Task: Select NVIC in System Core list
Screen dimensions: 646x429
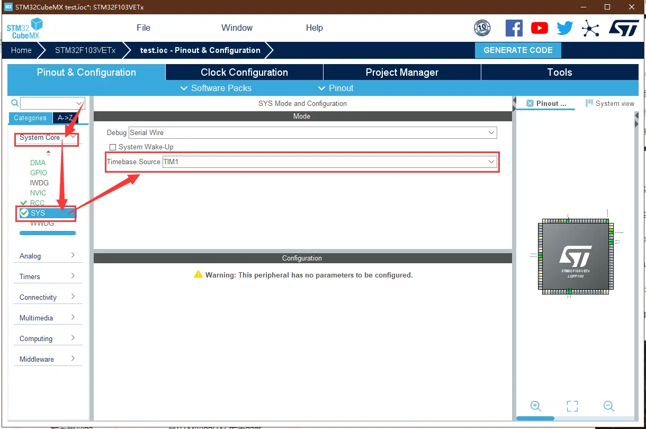Action: coord(38,193)
